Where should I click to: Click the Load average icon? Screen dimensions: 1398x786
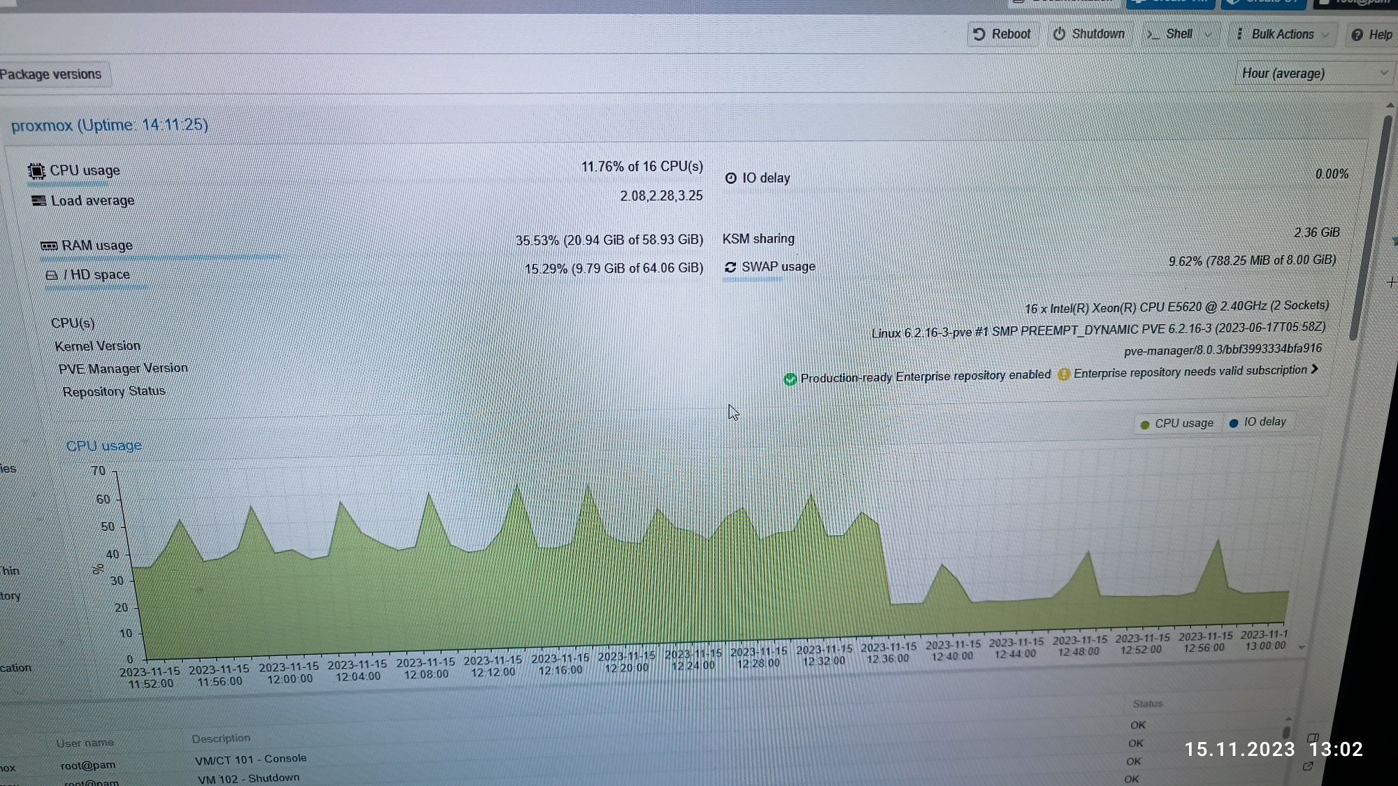(39, 201)
